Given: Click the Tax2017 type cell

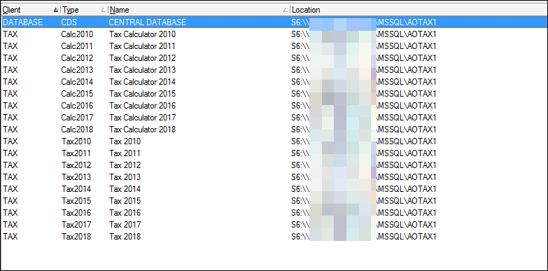Looking at the screenshot, I should 76,225.
